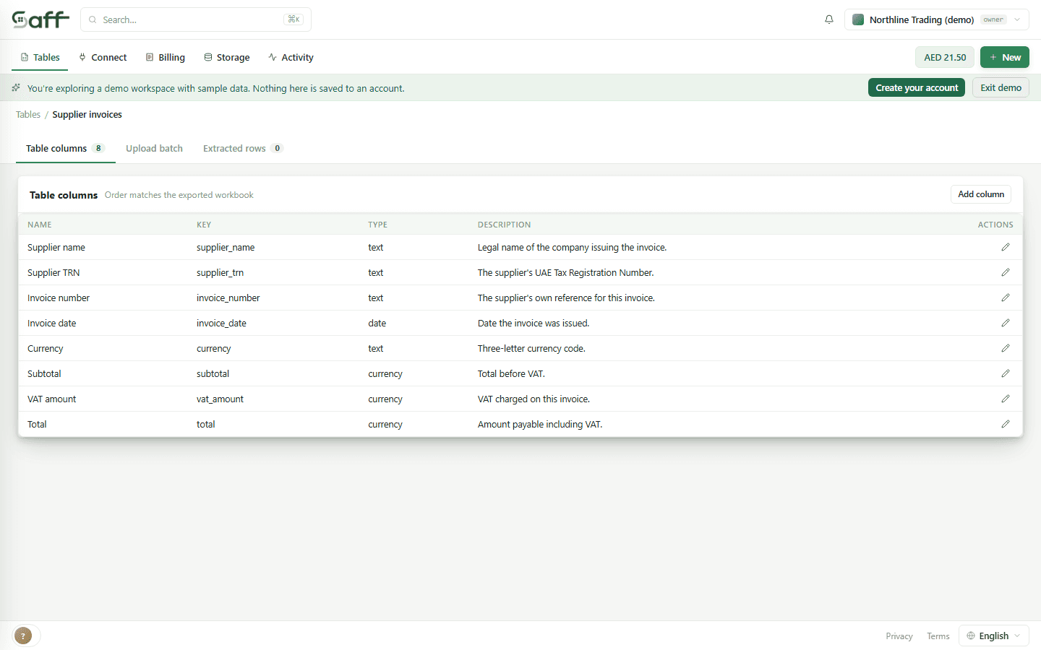Screen dimensions: 1041x650
Task: Edit the Subtotal column
Action: pyautogui.click(x=1005, y=373)
